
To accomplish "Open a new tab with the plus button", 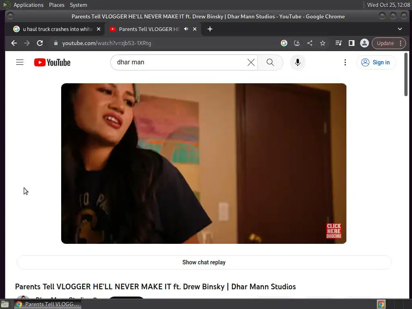I will pos(210,29).
